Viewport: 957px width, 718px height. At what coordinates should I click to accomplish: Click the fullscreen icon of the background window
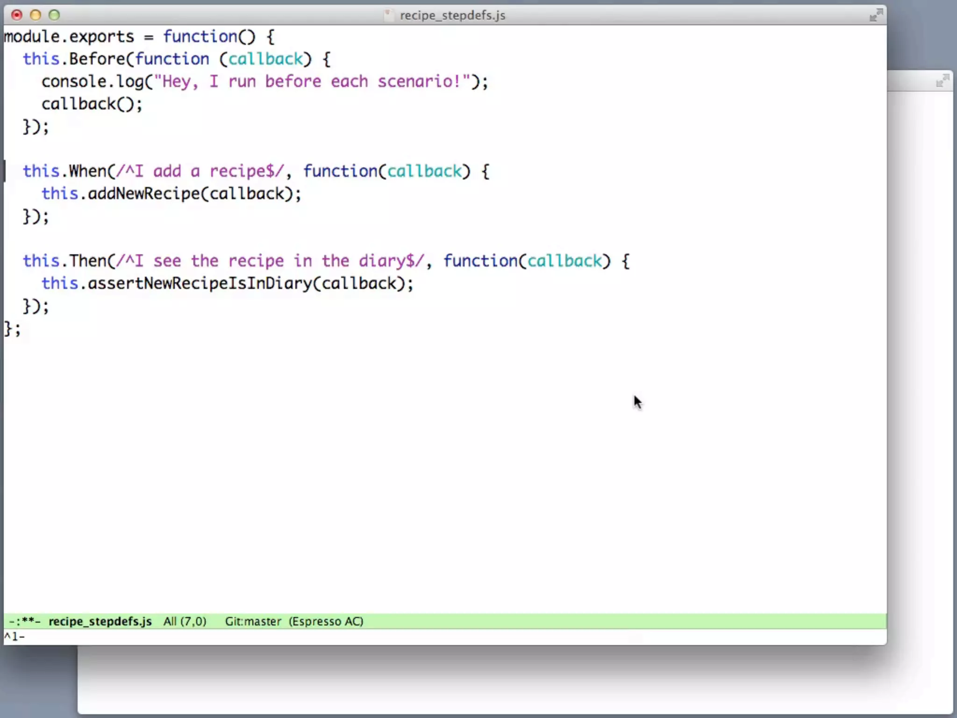(x=942, y=81)
